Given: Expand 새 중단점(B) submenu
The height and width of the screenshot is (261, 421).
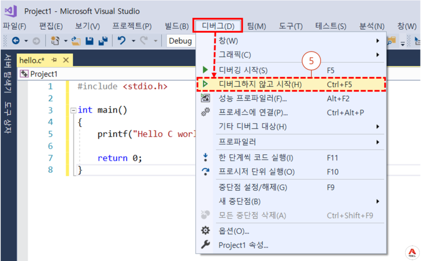Looking at the screenshot, I should point(291,201).
